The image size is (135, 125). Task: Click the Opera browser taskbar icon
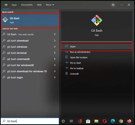tap(105, 121)
